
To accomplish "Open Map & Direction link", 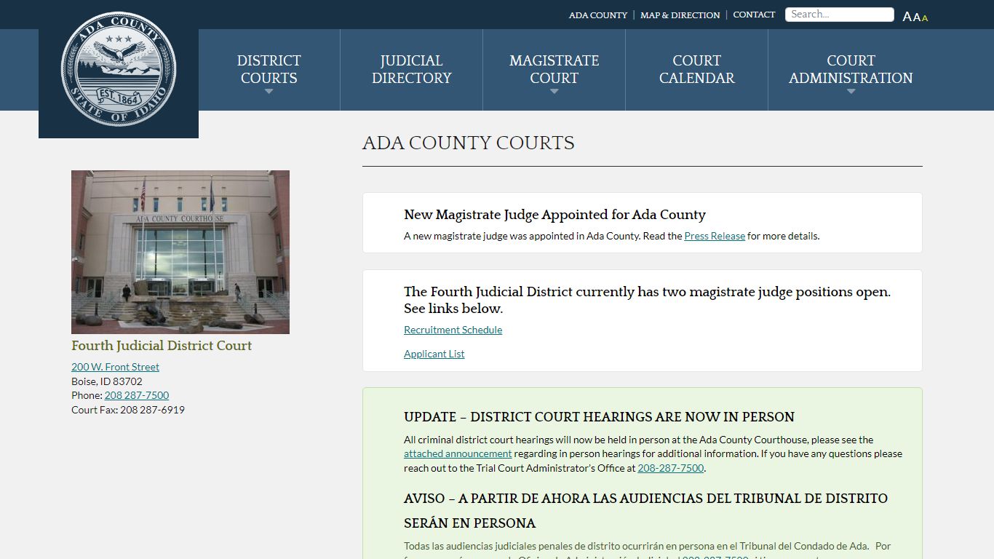I will click(x=680, y=15).
